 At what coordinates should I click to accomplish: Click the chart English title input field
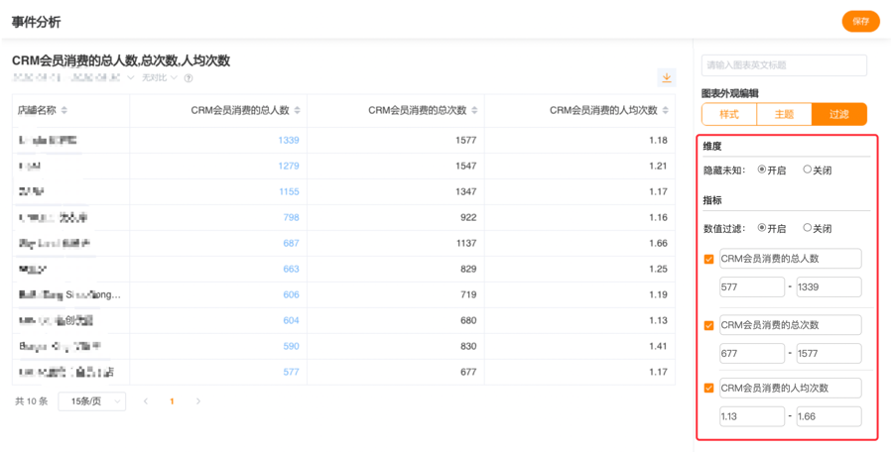tap(784, 65)
